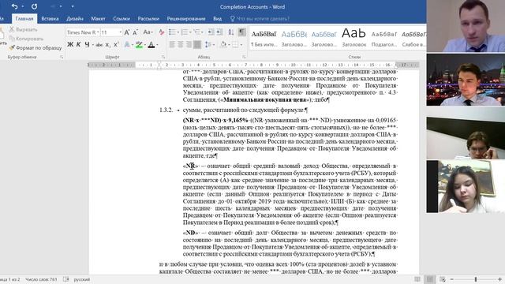Toggle Subscript formatting

click(108, 45)
